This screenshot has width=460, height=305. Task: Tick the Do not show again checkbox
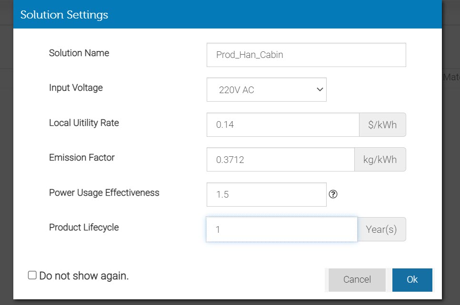point(32,275)
